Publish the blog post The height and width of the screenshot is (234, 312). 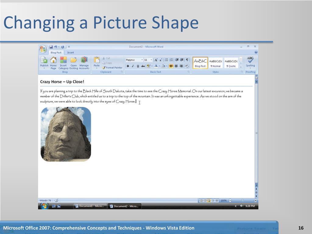coord(44,63)
